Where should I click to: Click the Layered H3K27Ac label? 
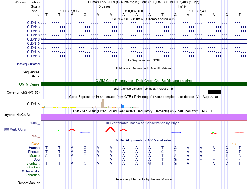click(x=17, y=115)
